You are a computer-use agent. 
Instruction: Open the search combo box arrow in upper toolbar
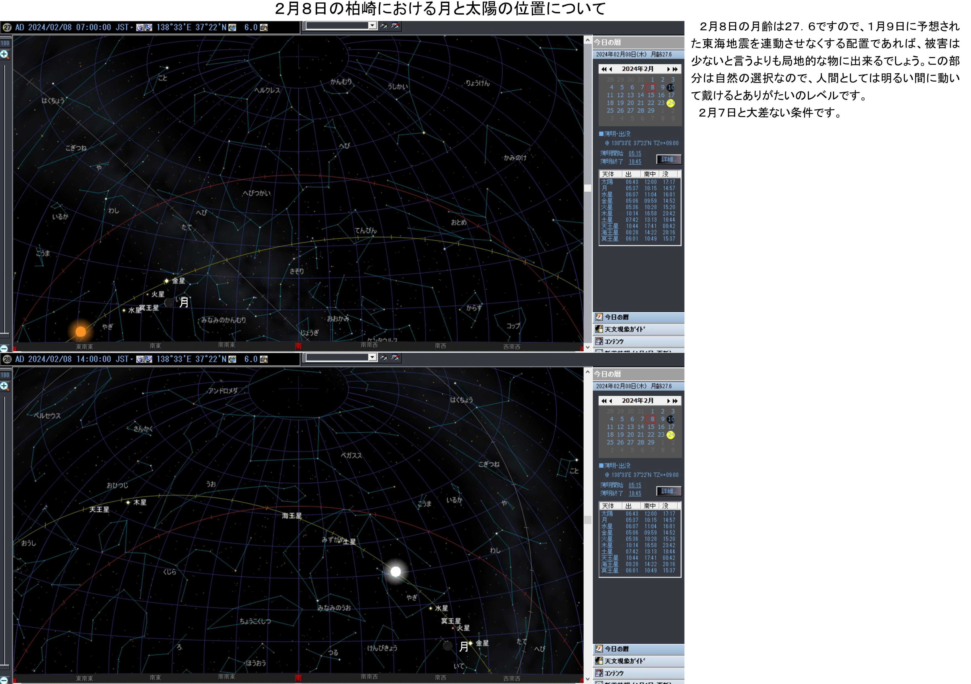pos(372,26)
